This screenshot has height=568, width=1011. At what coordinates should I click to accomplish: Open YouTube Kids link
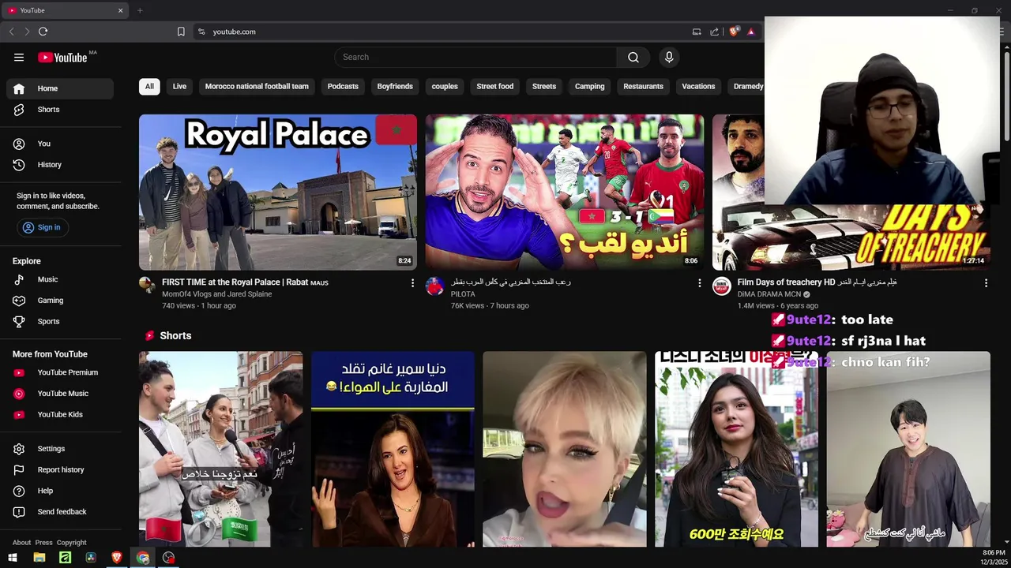click(x=60, y=414)
